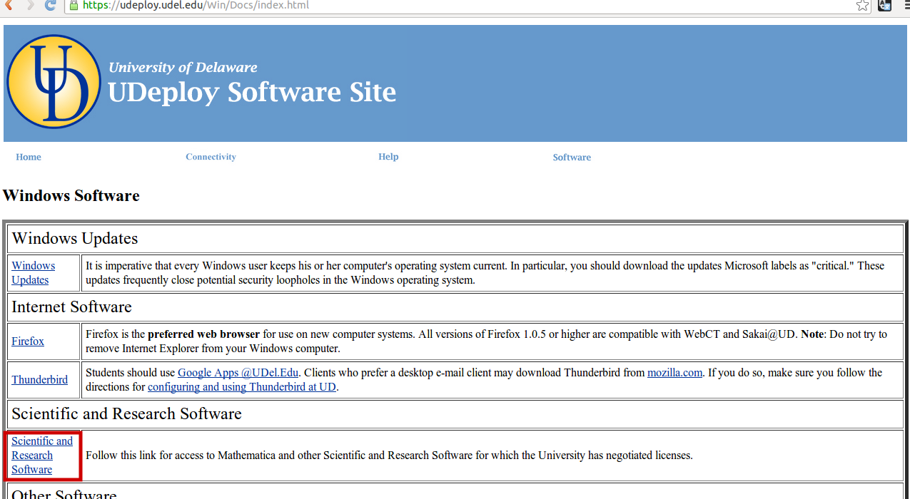
Task: Click the green padlock security icon
Action: coord(73,5)
